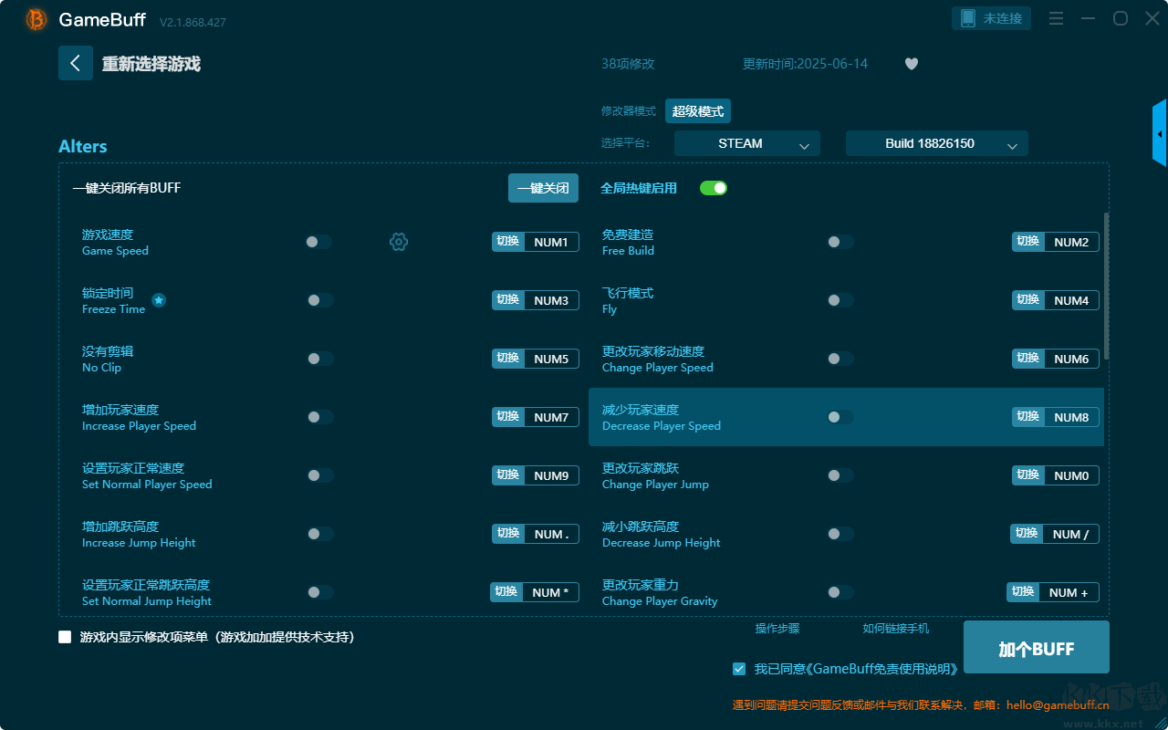This screenshot has width=1168, height=730.
Task: Click the phone connection status icon
Action: click(x=968, y=18)
